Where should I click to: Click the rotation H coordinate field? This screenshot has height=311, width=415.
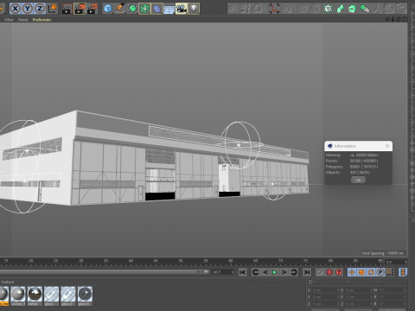[393, 290]
